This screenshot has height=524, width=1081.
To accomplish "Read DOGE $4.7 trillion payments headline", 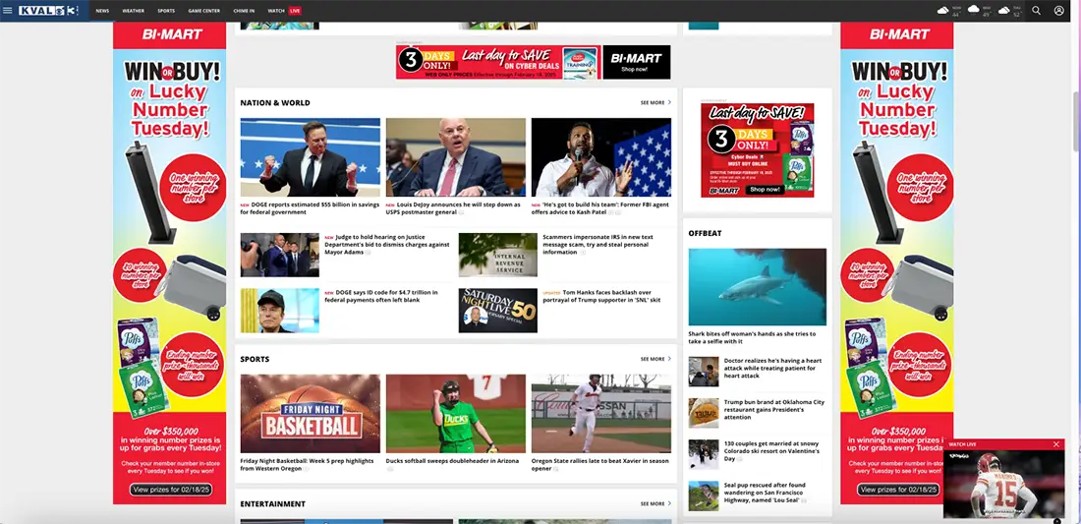I will pyautogui.click(x=381, y=296).
